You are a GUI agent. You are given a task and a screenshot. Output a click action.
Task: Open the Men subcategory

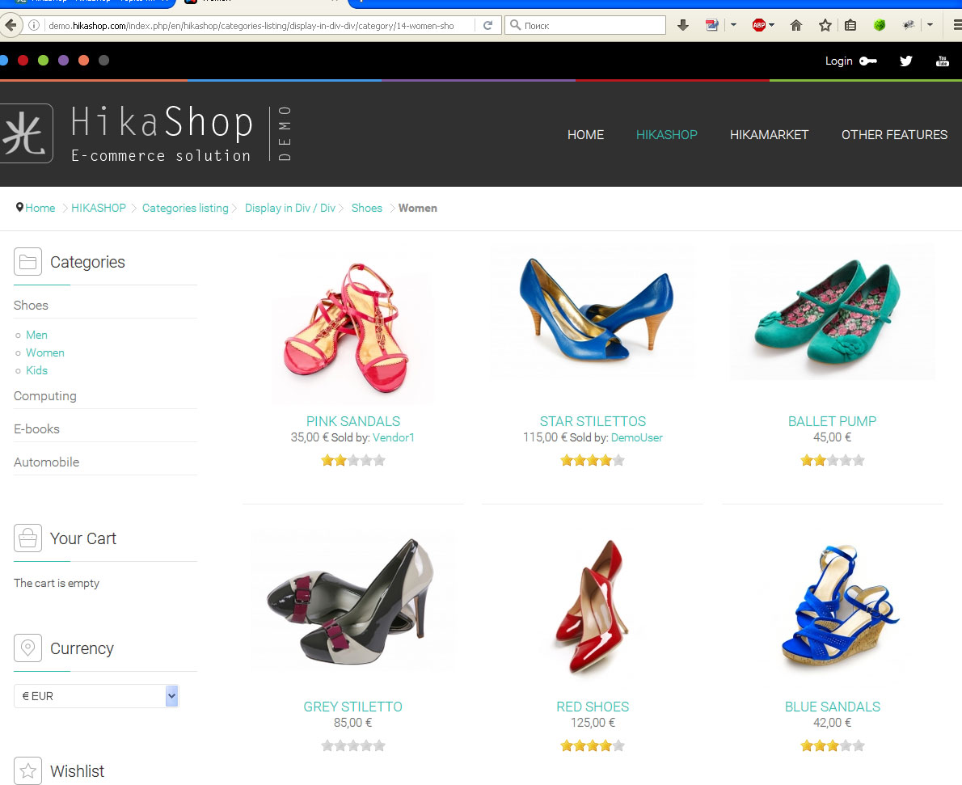coord(37,335)
